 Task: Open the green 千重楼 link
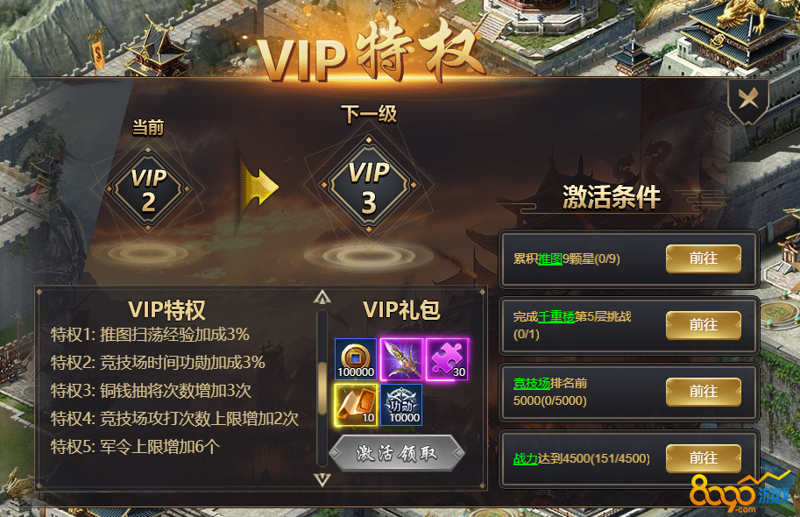(x=556, y=317)
